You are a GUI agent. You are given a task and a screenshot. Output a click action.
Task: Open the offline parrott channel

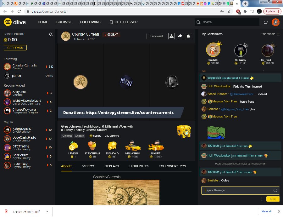pos(28,76)
